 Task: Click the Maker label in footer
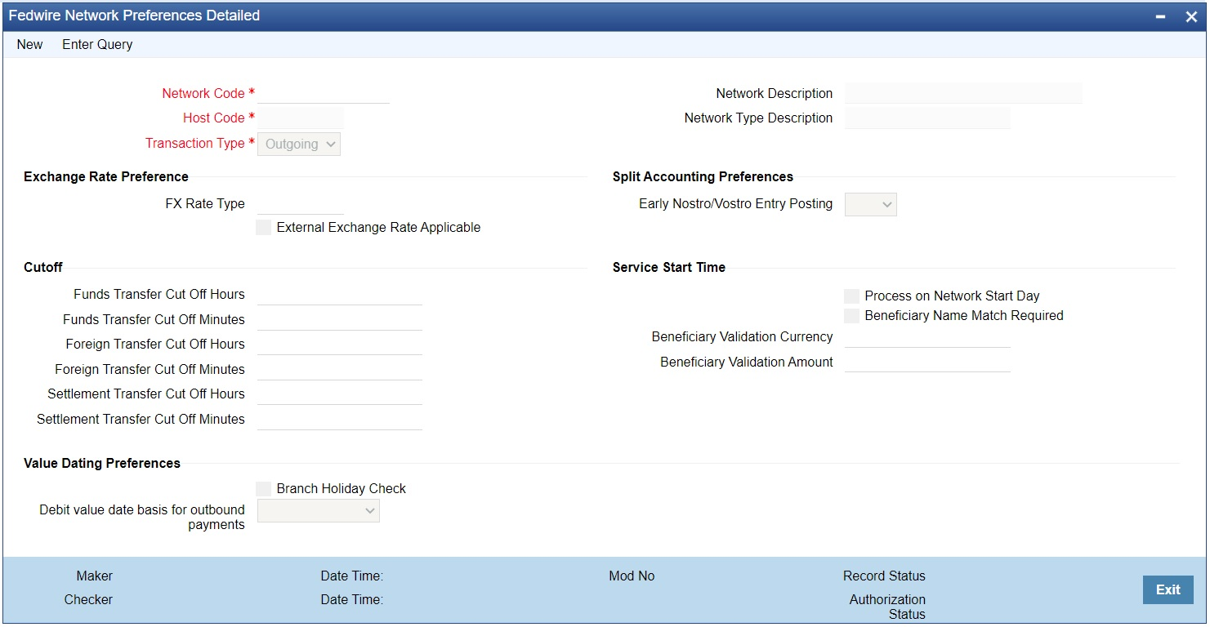coord(95,576)
